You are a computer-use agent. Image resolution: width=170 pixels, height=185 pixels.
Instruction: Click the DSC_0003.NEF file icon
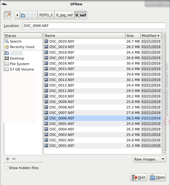46,135
